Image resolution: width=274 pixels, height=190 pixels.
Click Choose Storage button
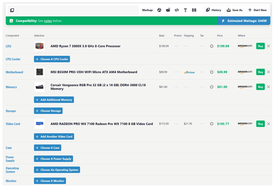[48, 111]
